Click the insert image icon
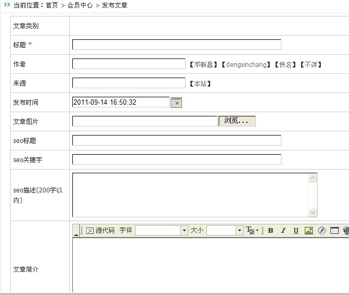 pyautogui.click(x=309, y=231)
